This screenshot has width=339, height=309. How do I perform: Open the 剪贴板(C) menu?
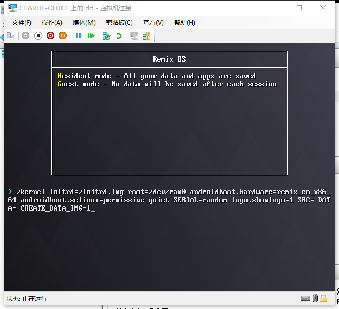(x=119, y=23)
